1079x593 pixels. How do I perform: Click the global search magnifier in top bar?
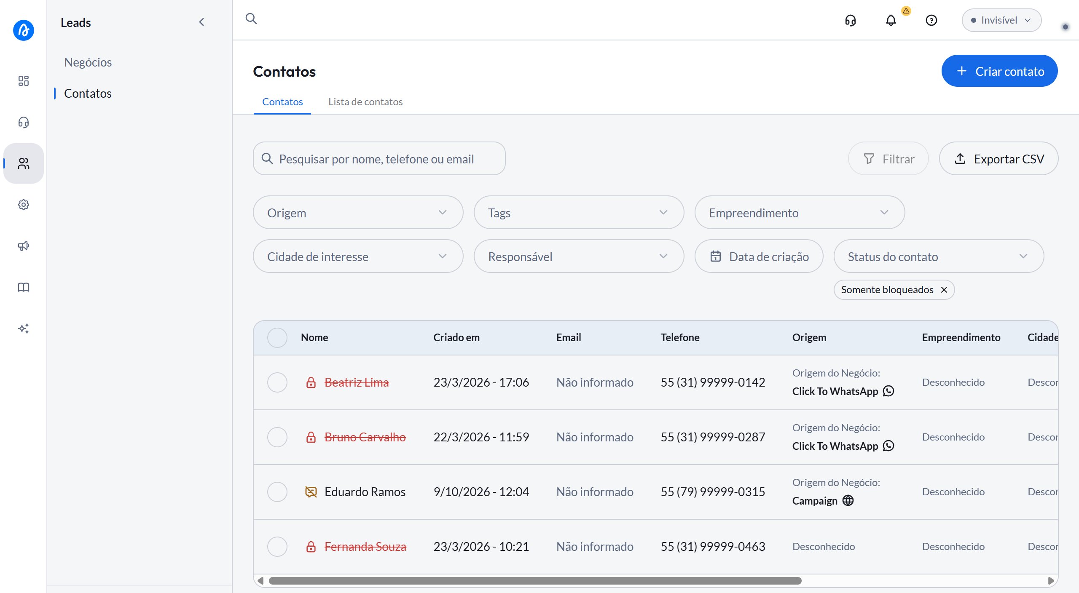[x=251, y=19]
